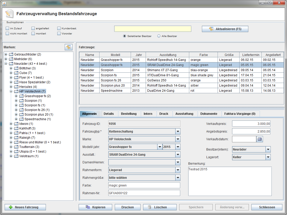This screenshot has width=287, height=215.
Task: Click the notepad icon beside the Fahrzeugverwaltung title
Action: 9,14
